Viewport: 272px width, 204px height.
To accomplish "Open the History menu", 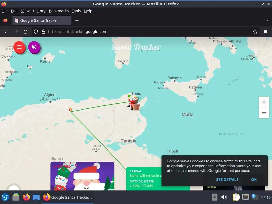I will (39, 11).
